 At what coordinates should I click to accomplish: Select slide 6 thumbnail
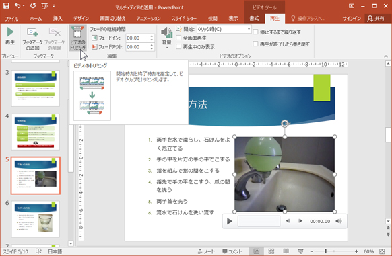point(36,219)
